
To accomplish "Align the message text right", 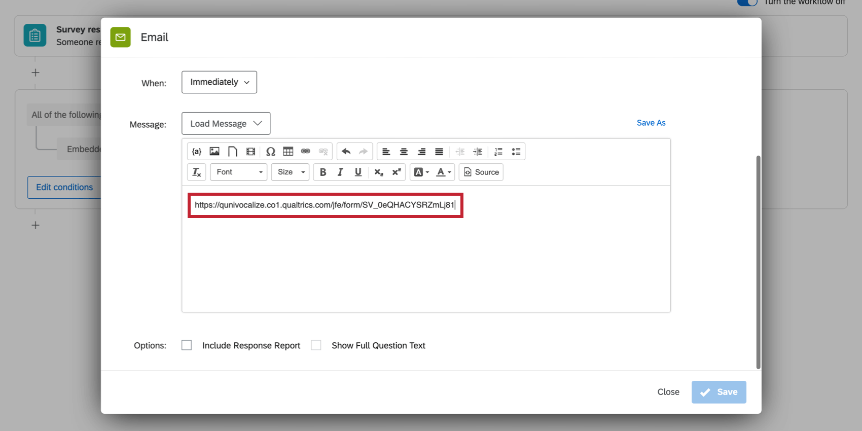I will (x=421, y=152).
